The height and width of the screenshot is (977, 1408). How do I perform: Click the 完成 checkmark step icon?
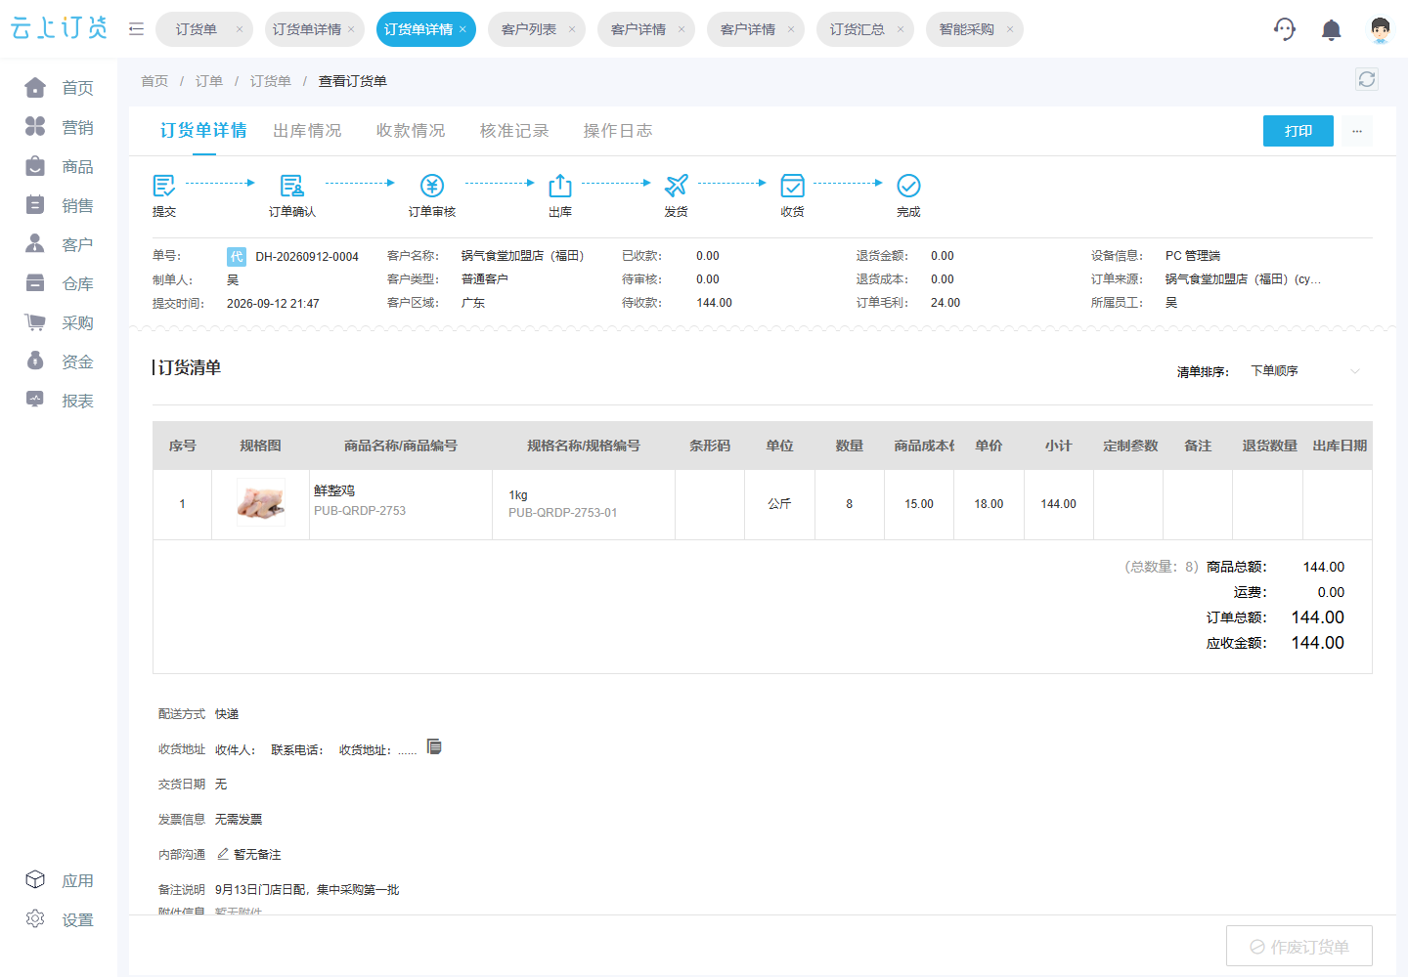click(908, 186)
